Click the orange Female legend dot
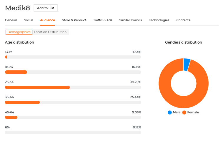 click(x=184, y=112)
